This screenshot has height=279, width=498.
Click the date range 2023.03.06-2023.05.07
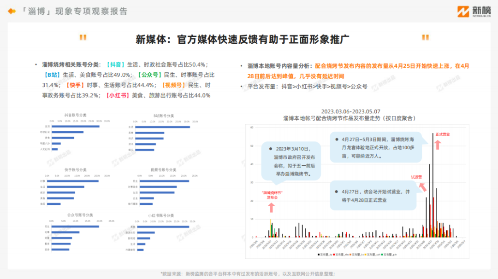click(x=350, y=111)
